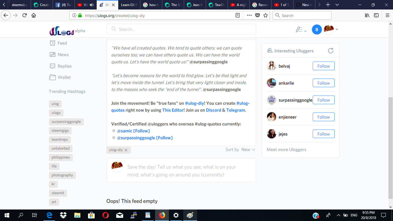
Task: Open the Telegram link
Action: coord(236,110)
